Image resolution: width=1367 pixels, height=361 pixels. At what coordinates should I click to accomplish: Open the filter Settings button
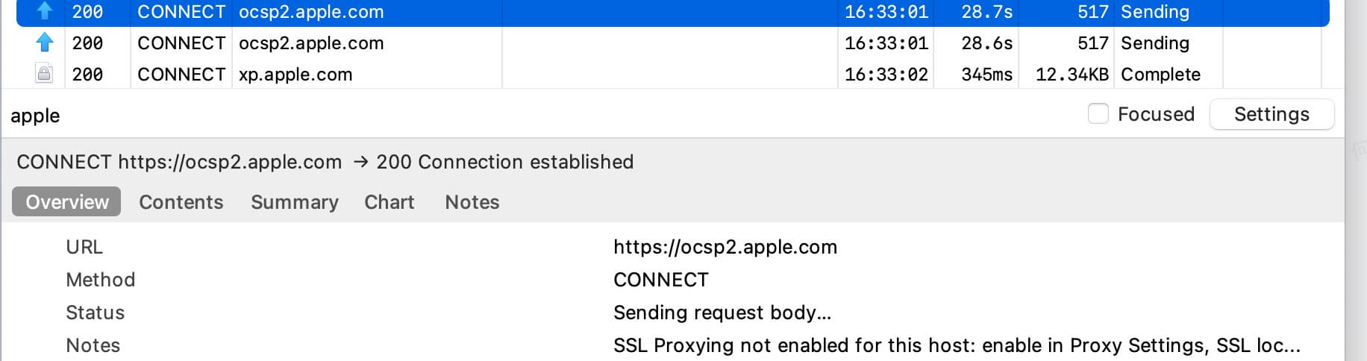point(1271,114)
